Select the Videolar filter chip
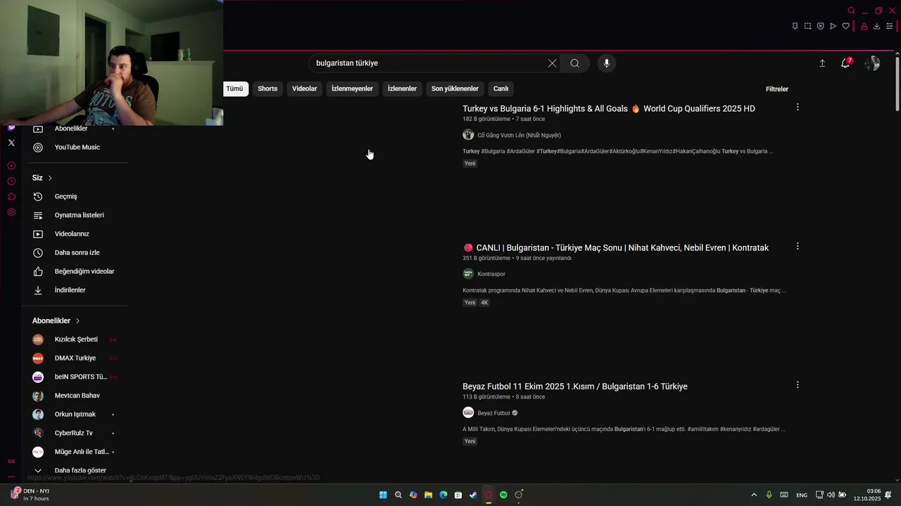Screen dimensions: 901x506 click(x=305, y=89)
